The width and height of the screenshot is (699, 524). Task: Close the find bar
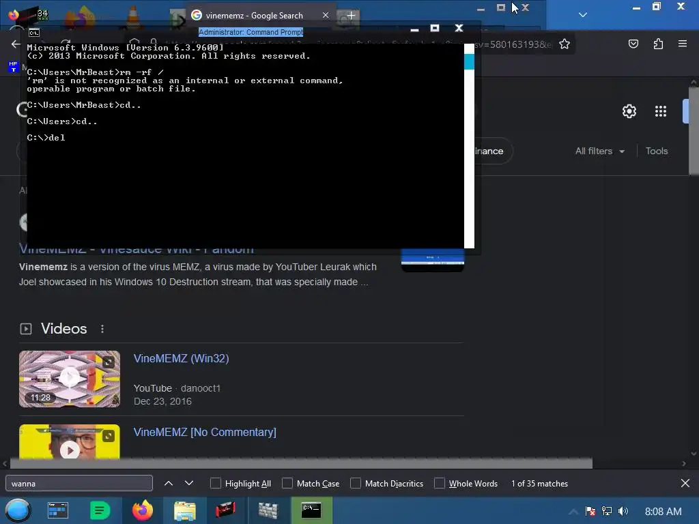[685, 483]
